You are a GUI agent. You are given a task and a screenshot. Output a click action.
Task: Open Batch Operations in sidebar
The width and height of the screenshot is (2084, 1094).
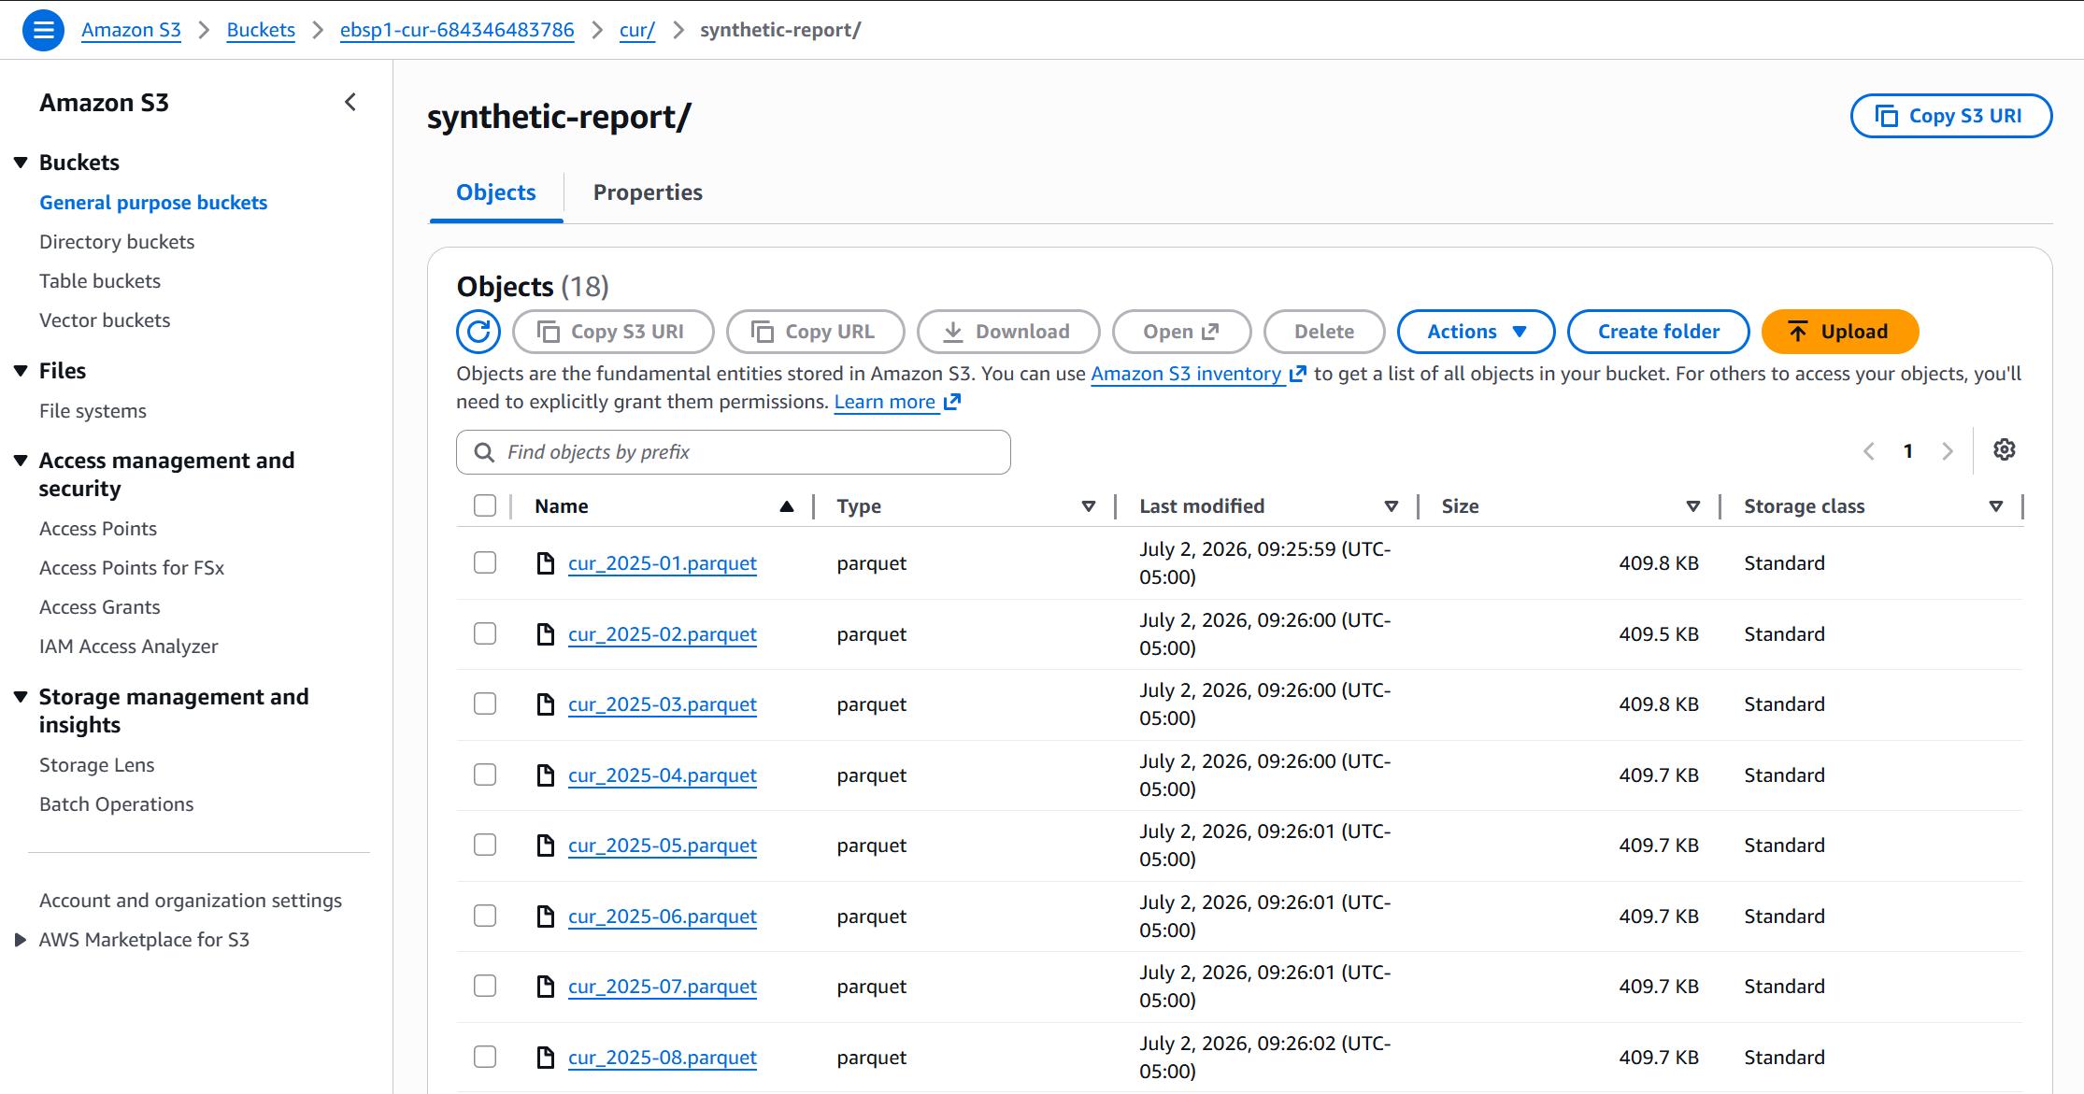coord(117,804)
